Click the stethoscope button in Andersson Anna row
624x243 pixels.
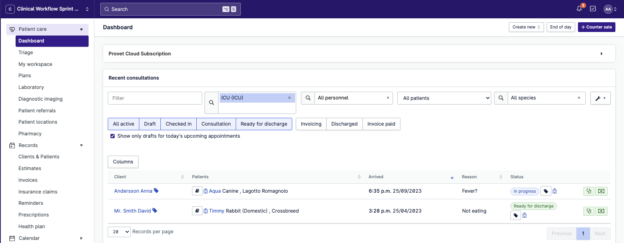[589, 191]
